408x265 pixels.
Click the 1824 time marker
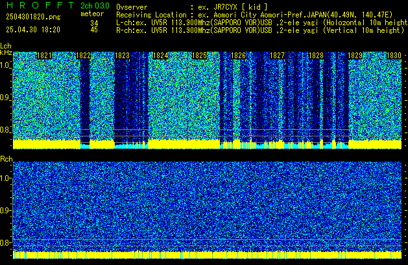pyautogui.click(x=161, y=56)
